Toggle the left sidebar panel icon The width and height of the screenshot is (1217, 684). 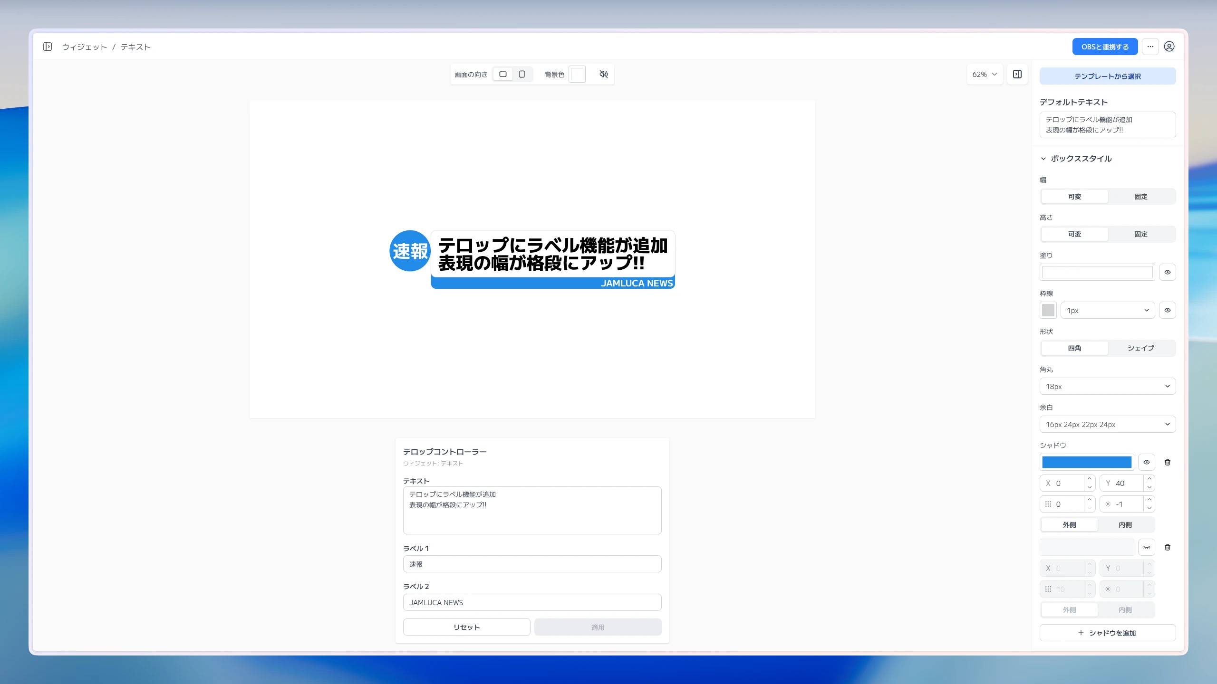(48, 47)
